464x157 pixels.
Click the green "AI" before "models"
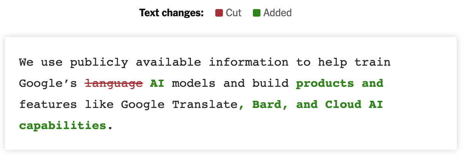pos(157,83)
